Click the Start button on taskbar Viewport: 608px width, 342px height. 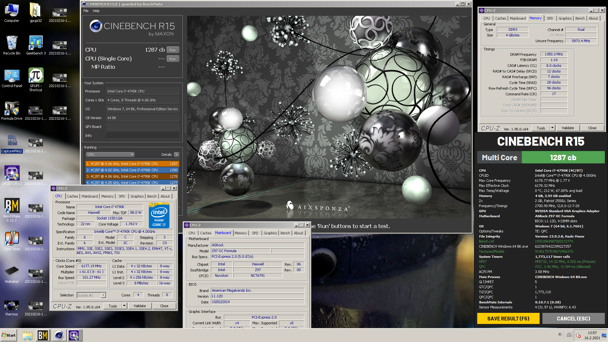[9, 335]
